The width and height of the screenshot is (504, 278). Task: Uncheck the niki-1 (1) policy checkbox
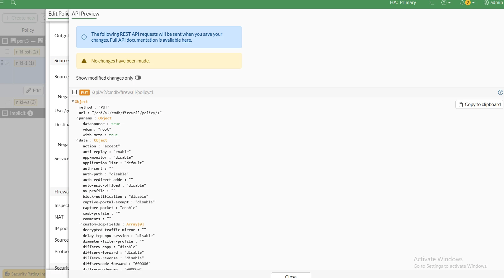[7, 63]
